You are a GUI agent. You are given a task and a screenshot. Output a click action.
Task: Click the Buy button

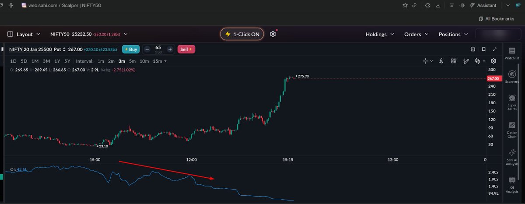coord(131,49)
